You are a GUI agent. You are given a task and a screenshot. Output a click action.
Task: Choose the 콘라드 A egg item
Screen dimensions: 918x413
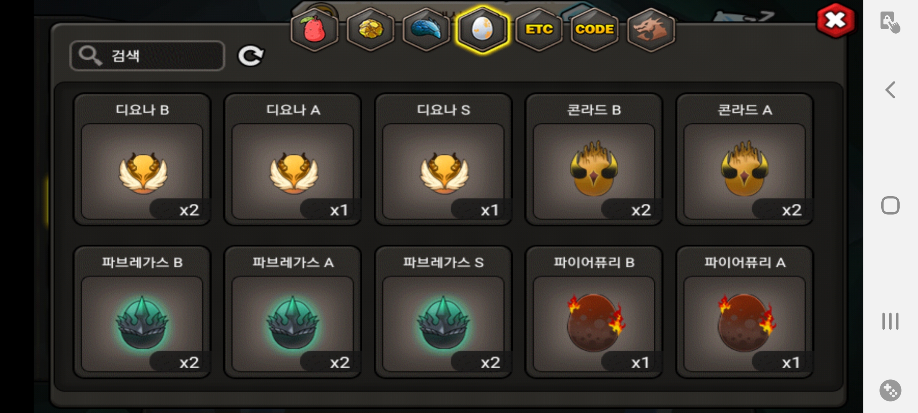click(745, 159)
